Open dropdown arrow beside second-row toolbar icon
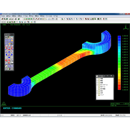130x130 pixels. 17,22
